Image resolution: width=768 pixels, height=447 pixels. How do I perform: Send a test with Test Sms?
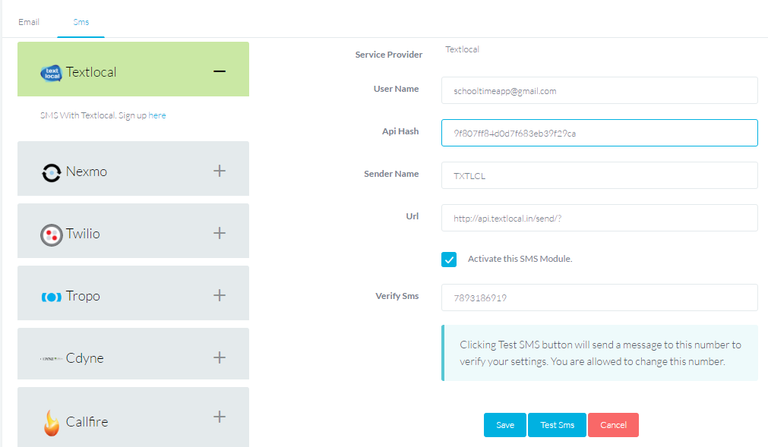558,425
